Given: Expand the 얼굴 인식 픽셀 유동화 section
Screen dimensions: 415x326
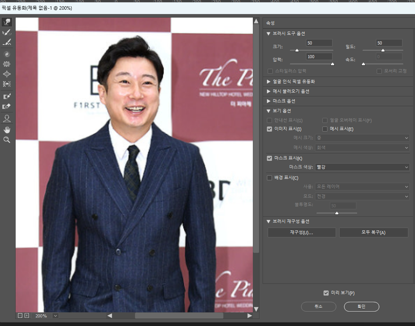Looking at the screenshot, I should pos(268,82).
